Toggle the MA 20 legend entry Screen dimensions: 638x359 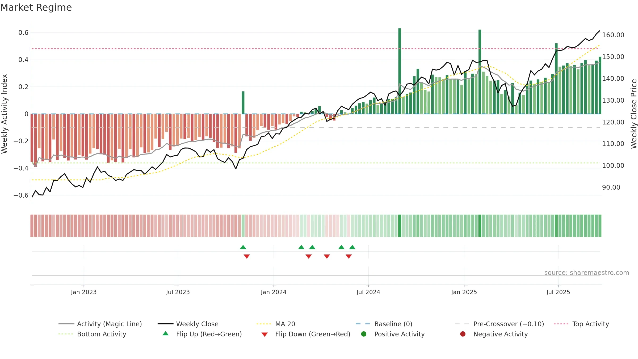coord(276,324)
